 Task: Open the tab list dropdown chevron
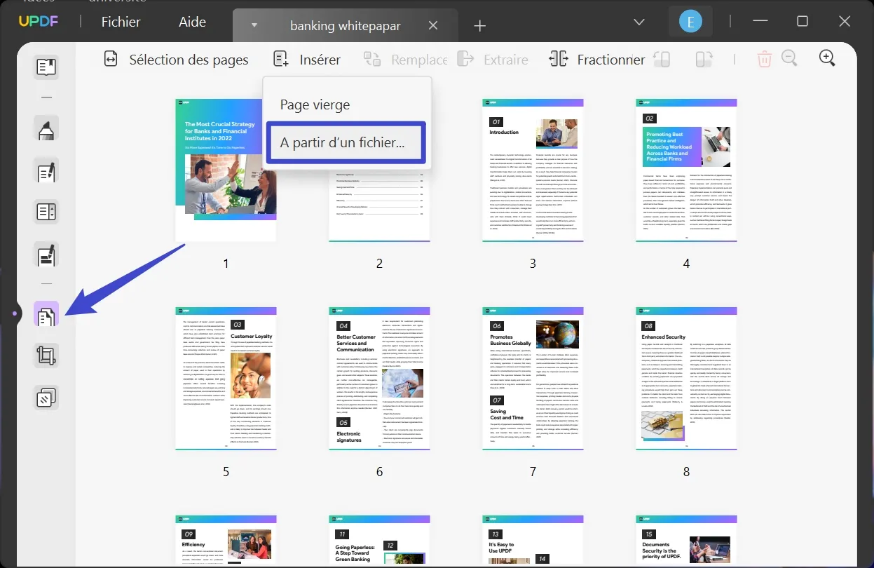click(639, 22)
